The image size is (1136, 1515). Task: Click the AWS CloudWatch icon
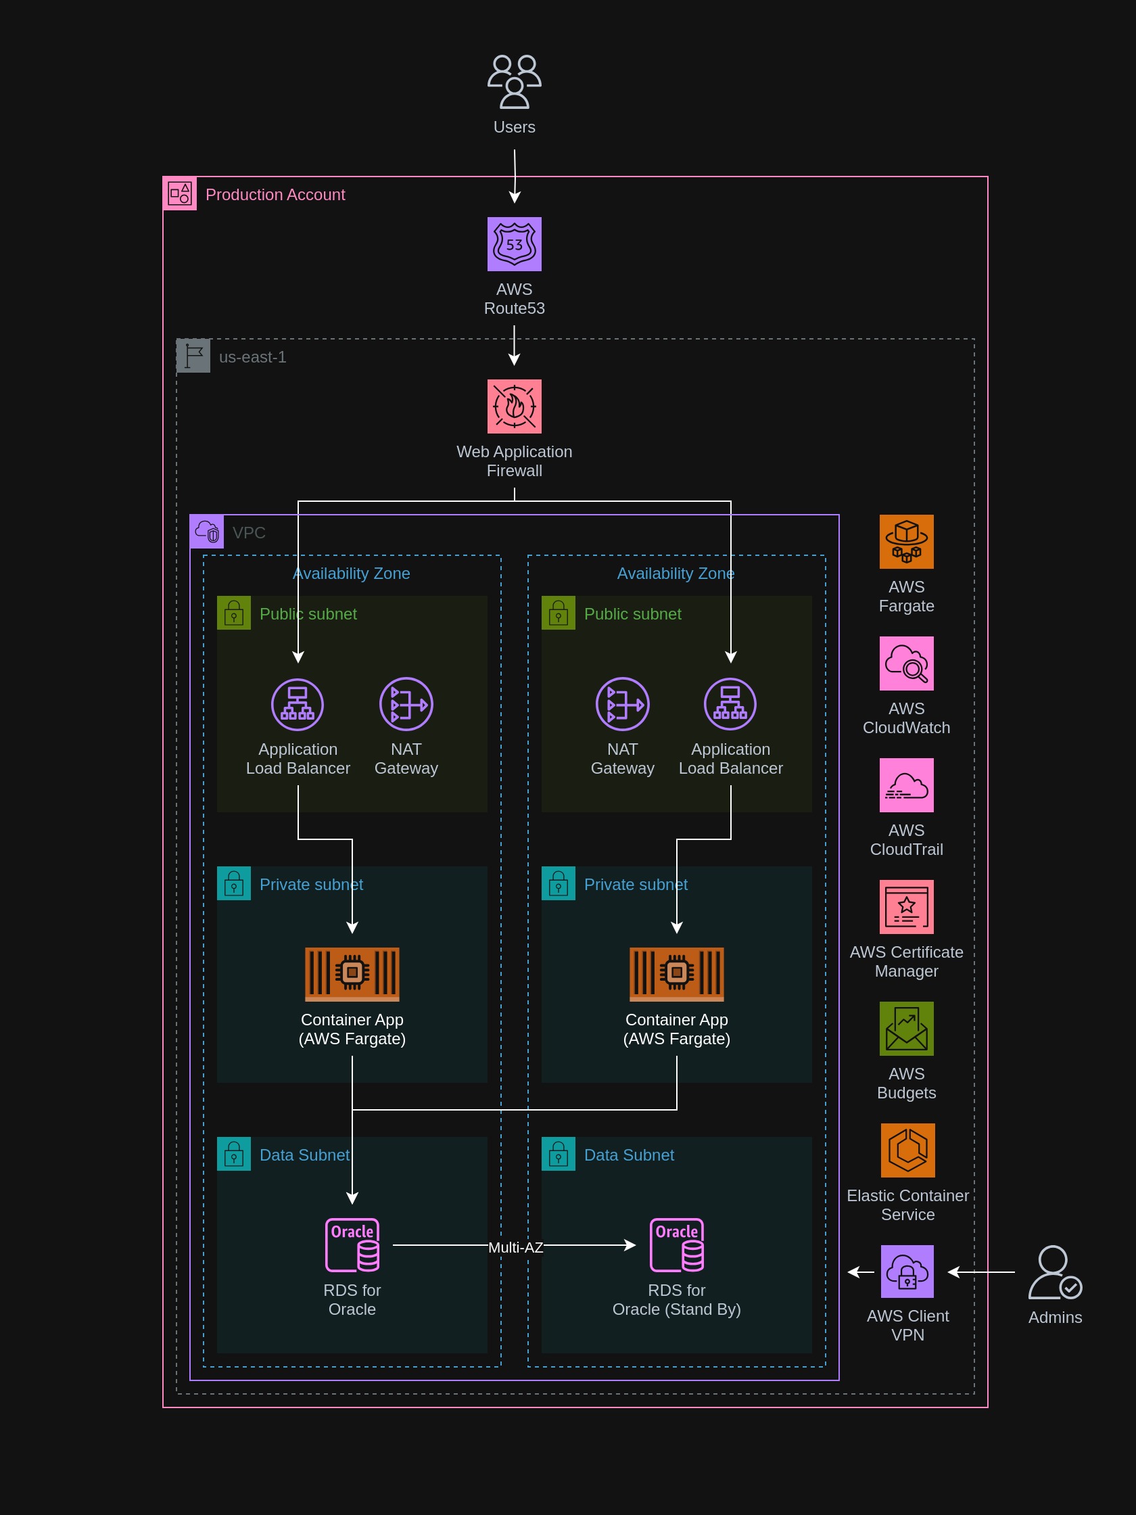tap(907, 663)
